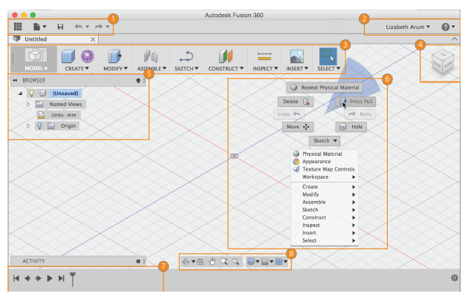This screenshot has height=299, width=468.
Task: Select the Create Form purple sphere icon
Action: (x=88, y=56)
